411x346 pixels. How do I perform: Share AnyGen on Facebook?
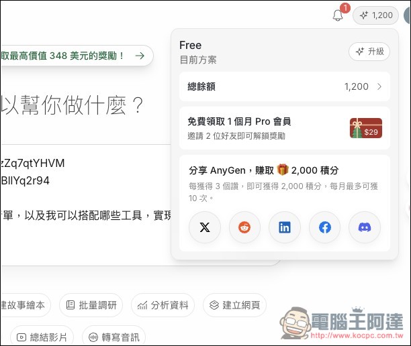325,227
